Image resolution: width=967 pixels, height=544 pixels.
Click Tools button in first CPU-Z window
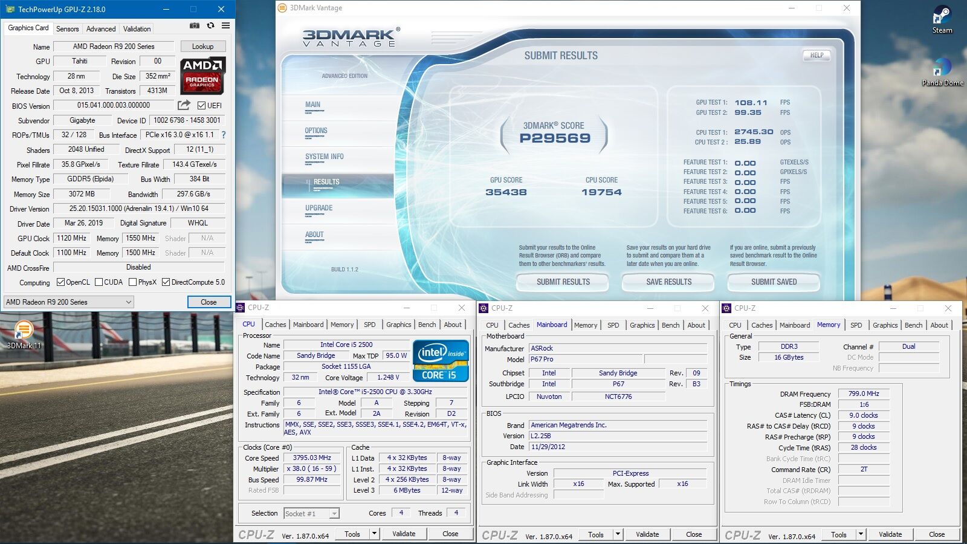click(352, 534)
